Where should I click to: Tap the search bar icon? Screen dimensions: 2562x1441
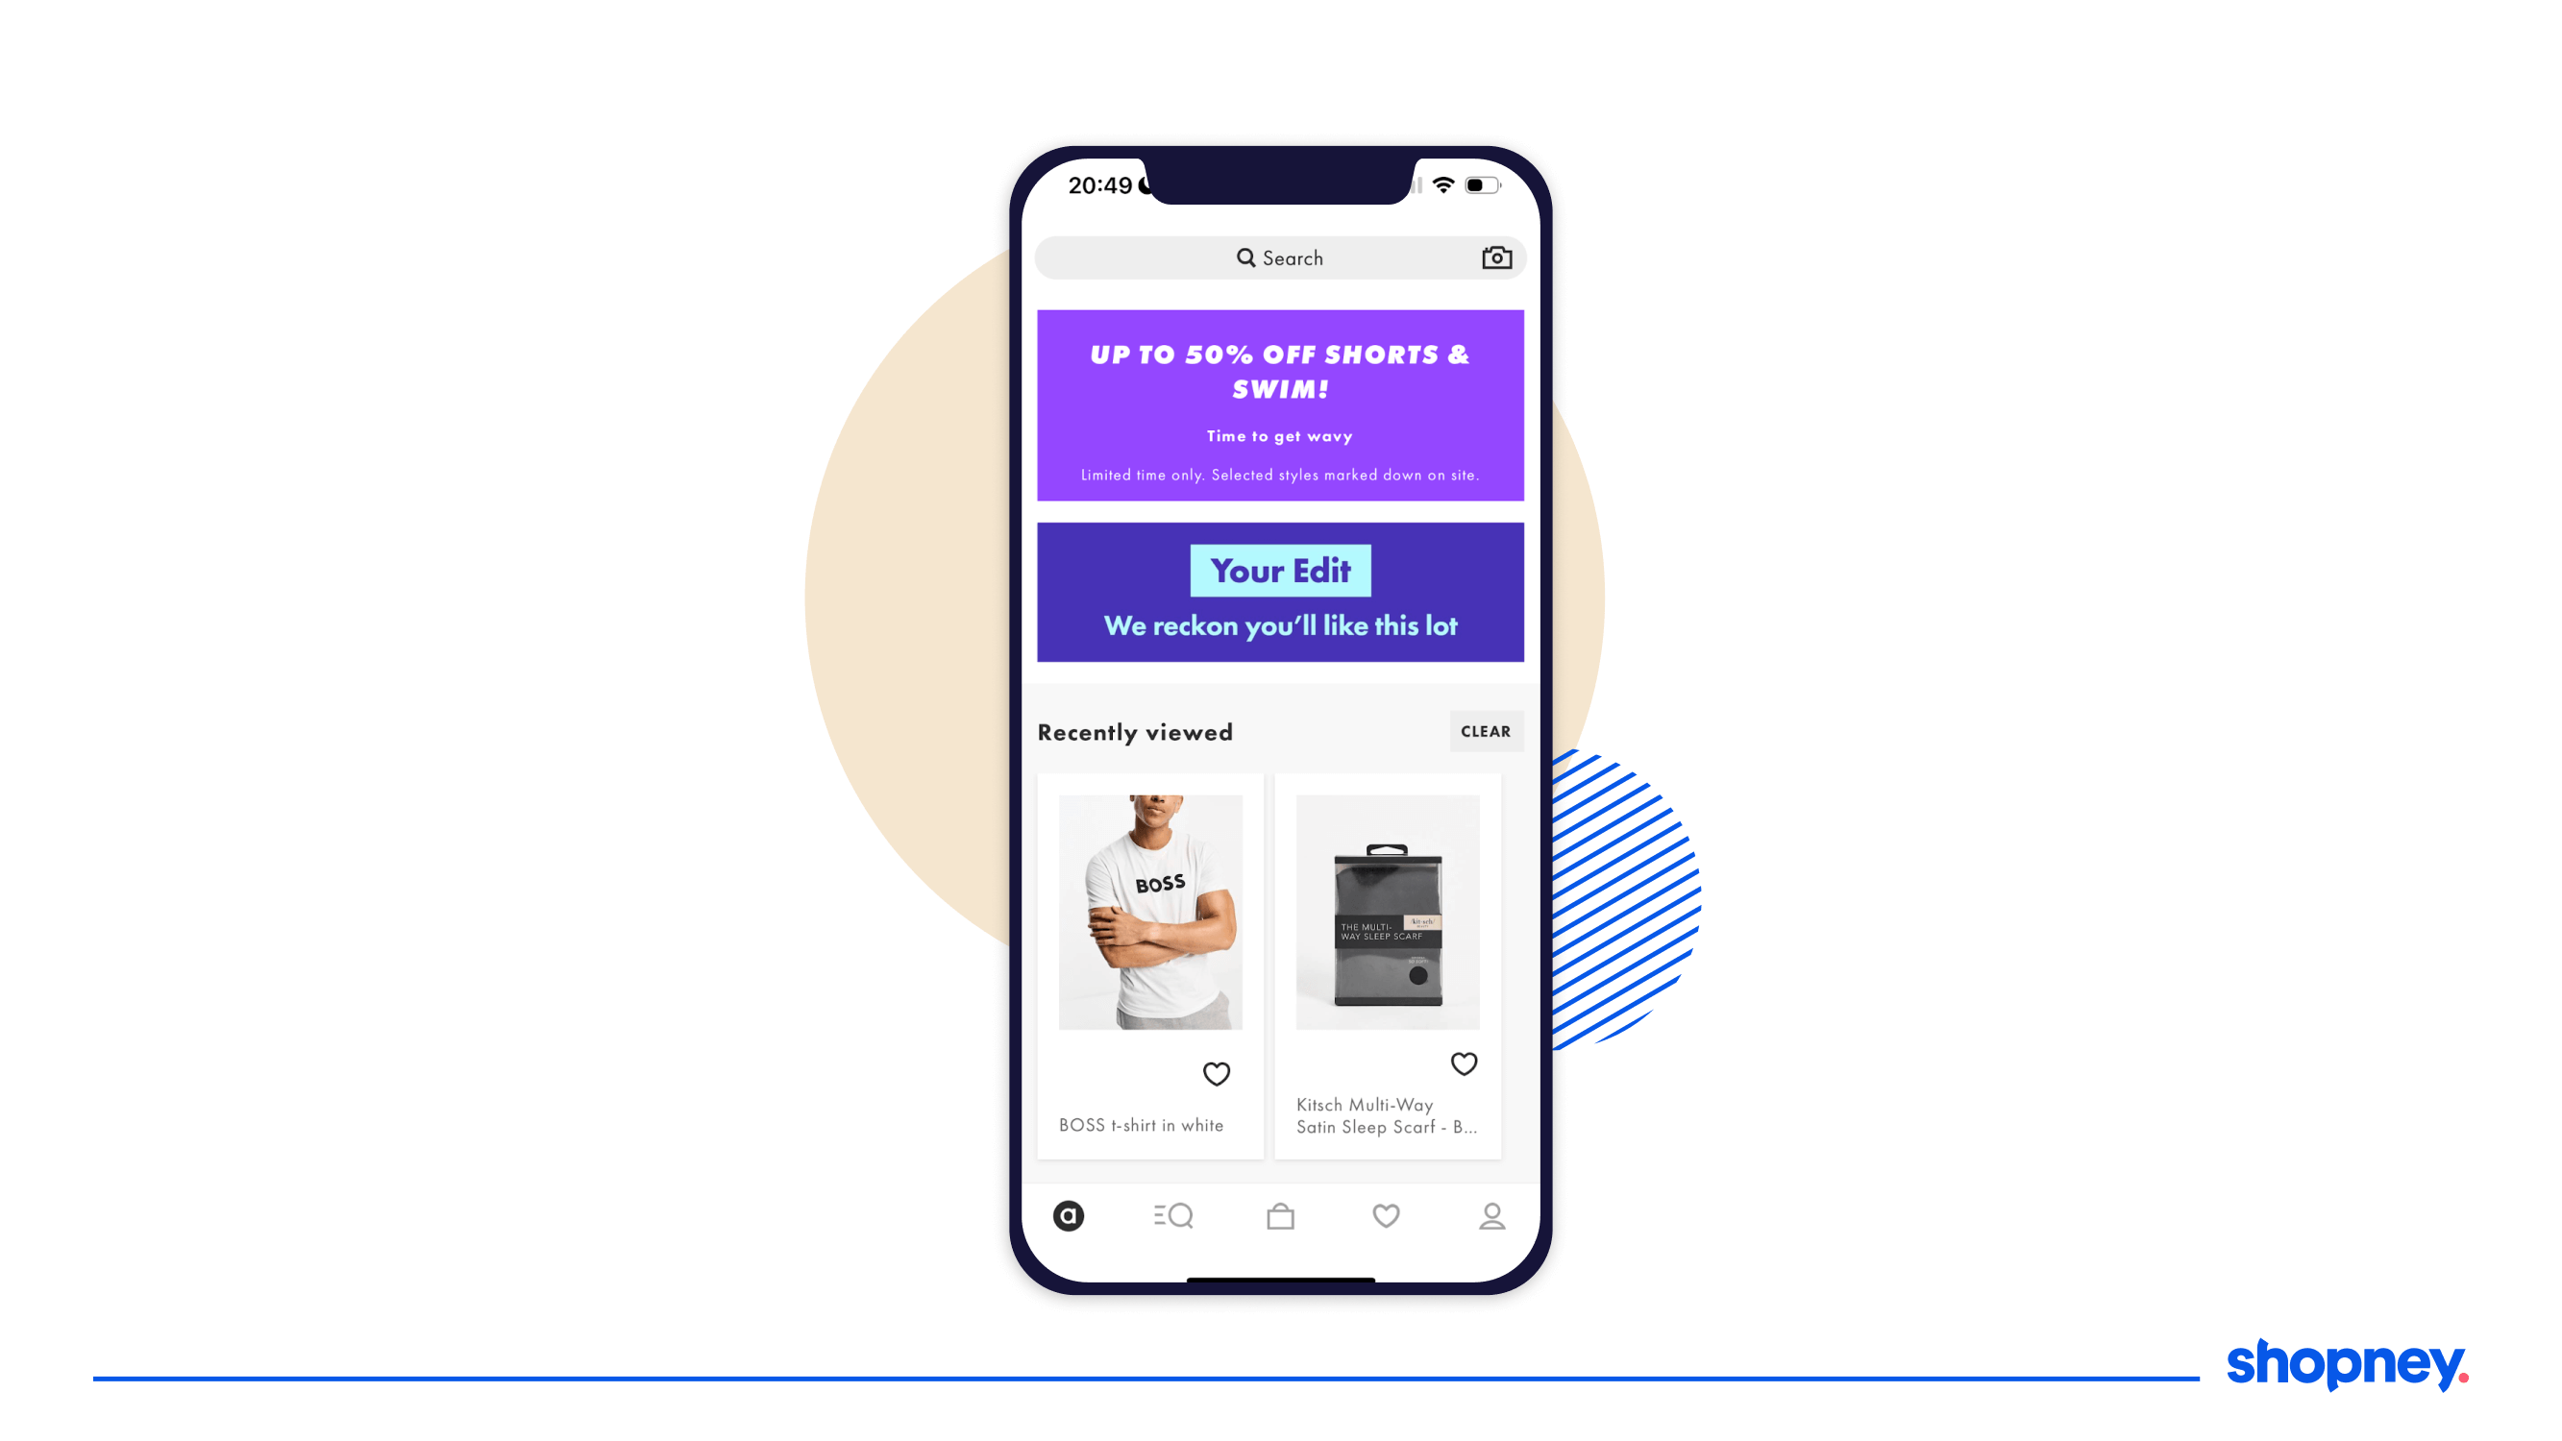pyautogui.click(x=1247, y=258)
